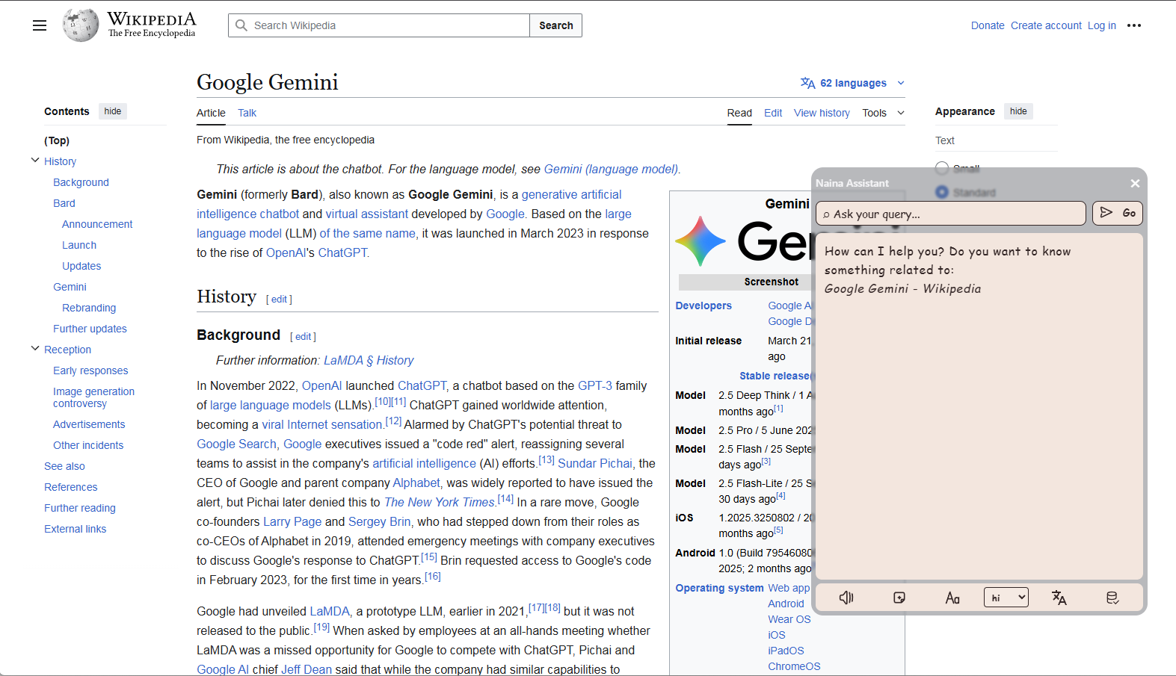Select the Small text size radio button
This screenshot has height=676, width=1176.
click(942, 168)
